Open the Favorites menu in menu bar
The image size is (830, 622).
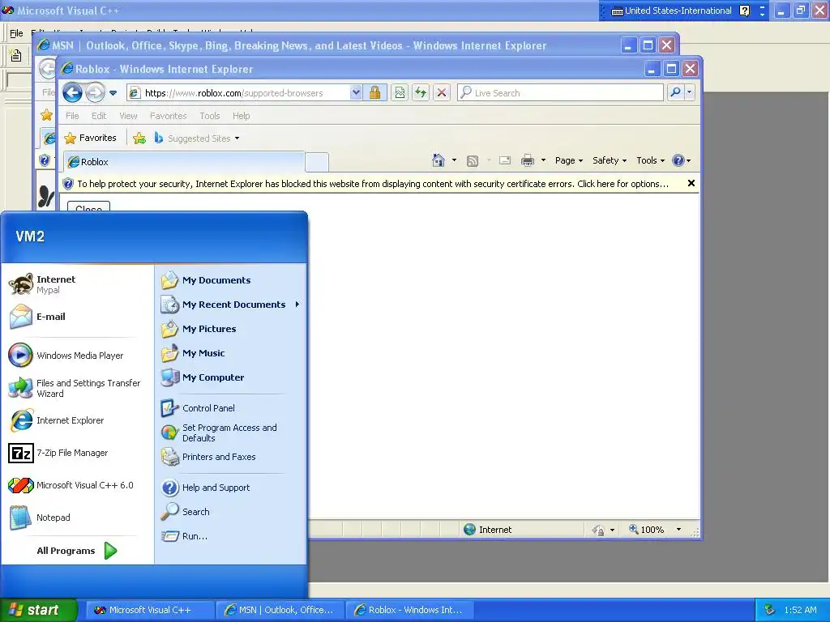coord(169,116)
